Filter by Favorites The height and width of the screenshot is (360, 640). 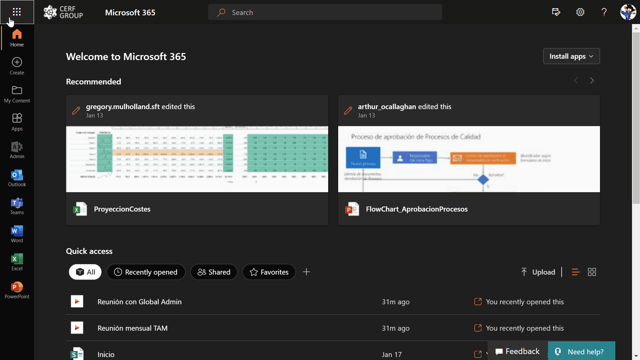pyautogui.click(x=269, y=272)
